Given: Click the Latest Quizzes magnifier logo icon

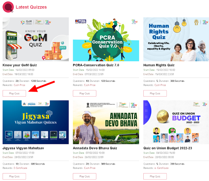Looking at the screenshot, I should [x=8, y=7].
